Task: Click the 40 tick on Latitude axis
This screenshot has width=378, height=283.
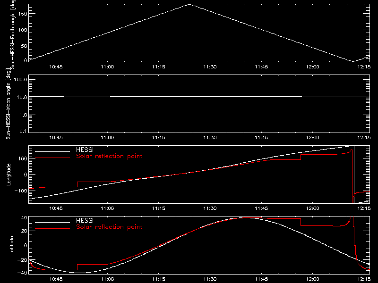Action: pyautogui.click(x=24, y=218)
